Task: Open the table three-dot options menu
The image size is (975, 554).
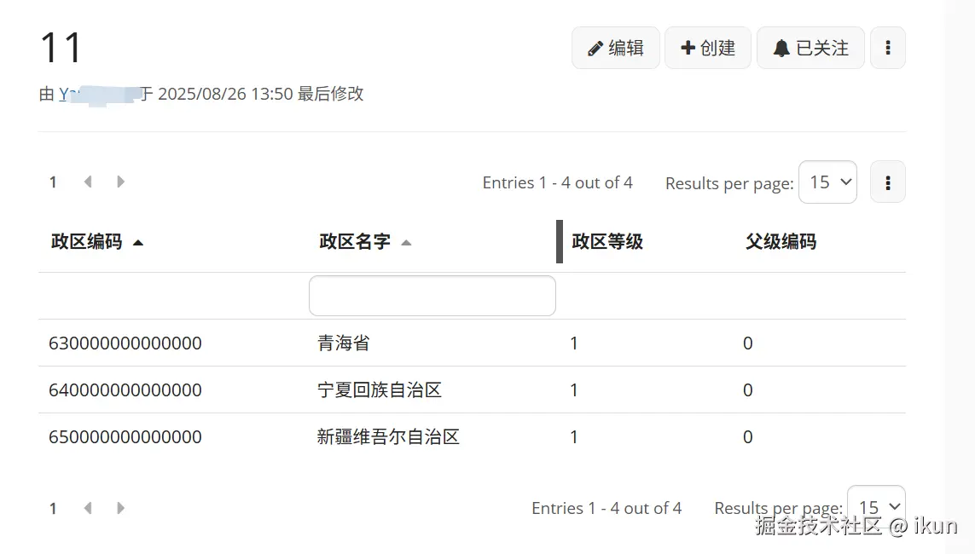Action: [x=887, y=182]
